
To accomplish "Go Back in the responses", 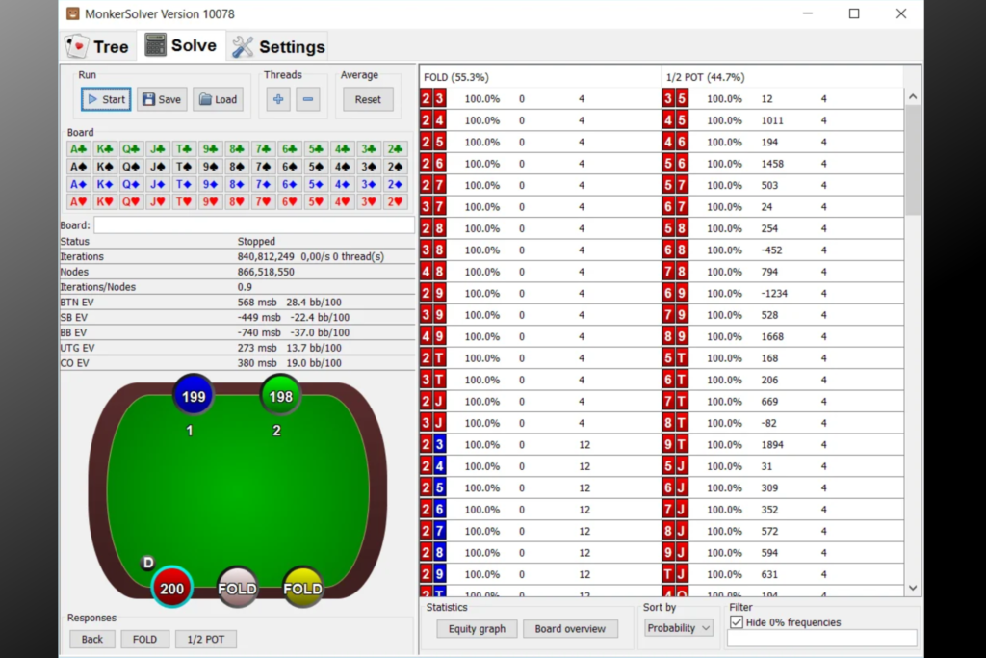I will pos(91,639).
